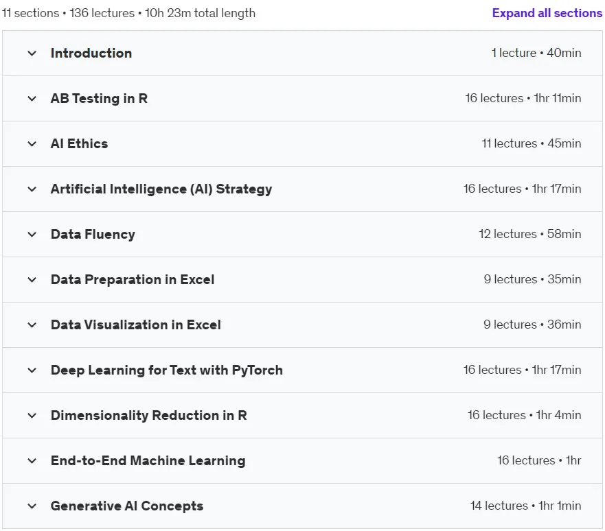Select the Introduction section title
The width and height of the screenshot is (605, 531).
tap(91, 54)
